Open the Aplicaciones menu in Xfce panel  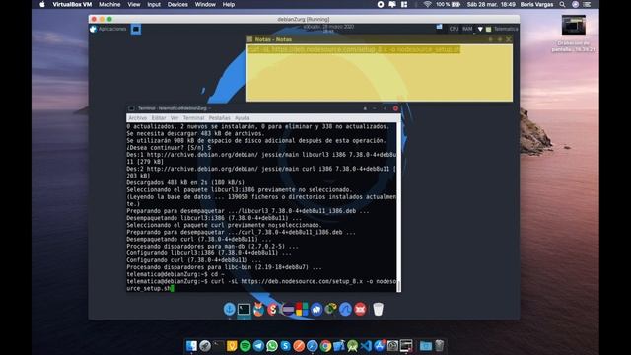tap(108, 29)
